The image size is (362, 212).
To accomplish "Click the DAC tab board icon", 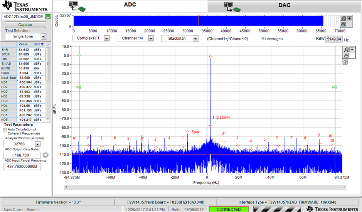I will pos(232,7).
